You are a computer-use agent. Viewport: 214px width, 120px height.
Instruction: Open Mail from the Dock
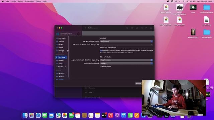(51, 115)
